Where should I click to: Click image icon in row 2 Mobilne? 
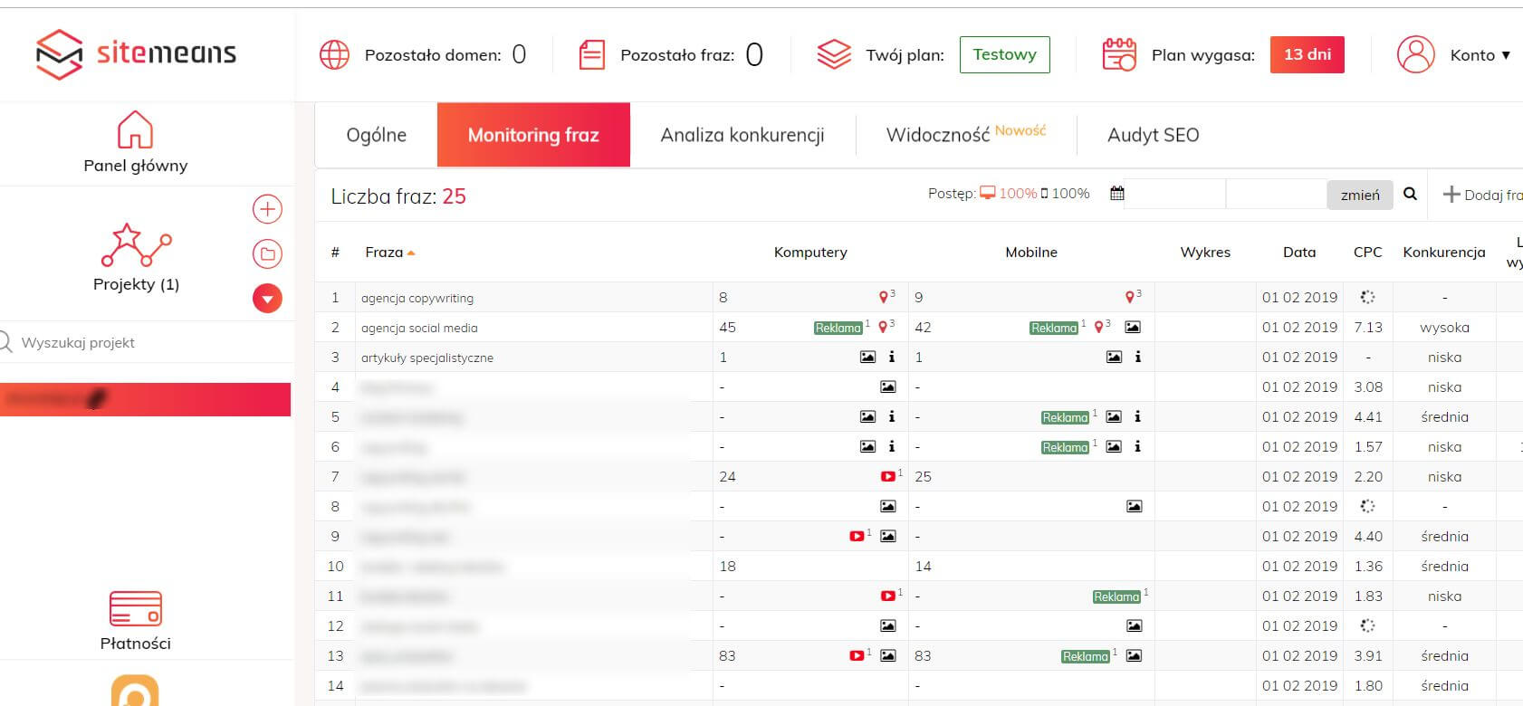coord(1133,327)
